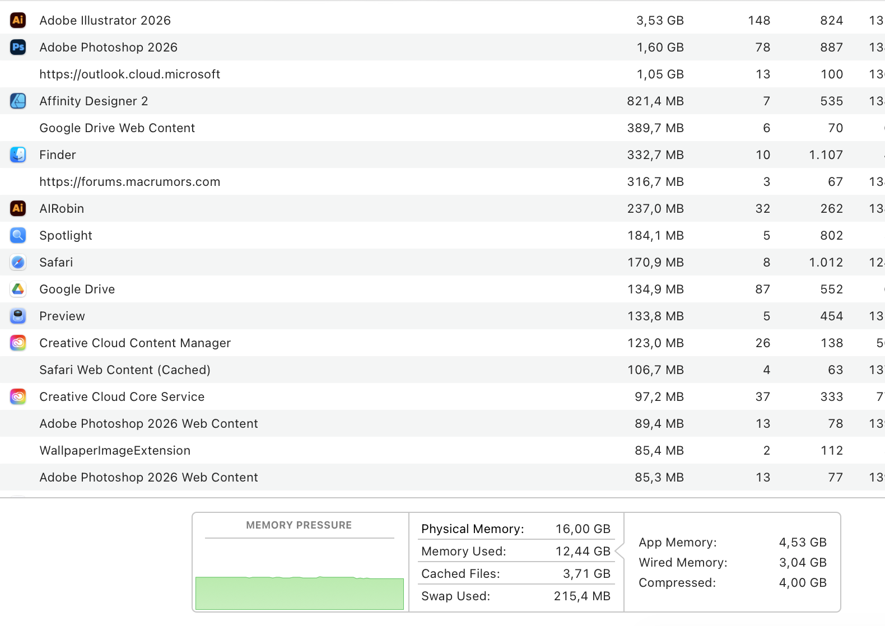Screen dimensions: 885x626
Task: Click the Preview app icon
Action: pos(18,316)
